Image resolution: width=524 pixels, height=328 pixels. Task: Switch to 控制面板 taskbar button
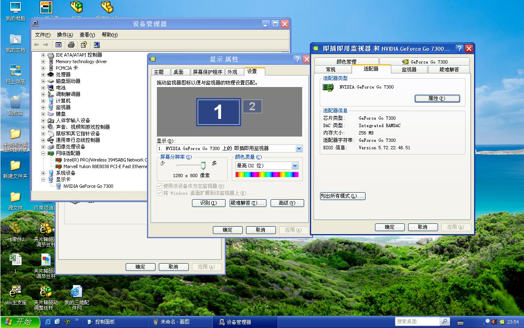tap(115, 322)
